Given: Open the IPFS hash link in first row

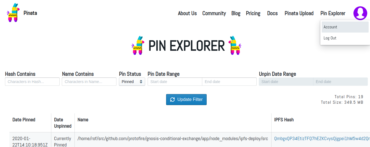Looking at the screenshot, I should 321,139.
